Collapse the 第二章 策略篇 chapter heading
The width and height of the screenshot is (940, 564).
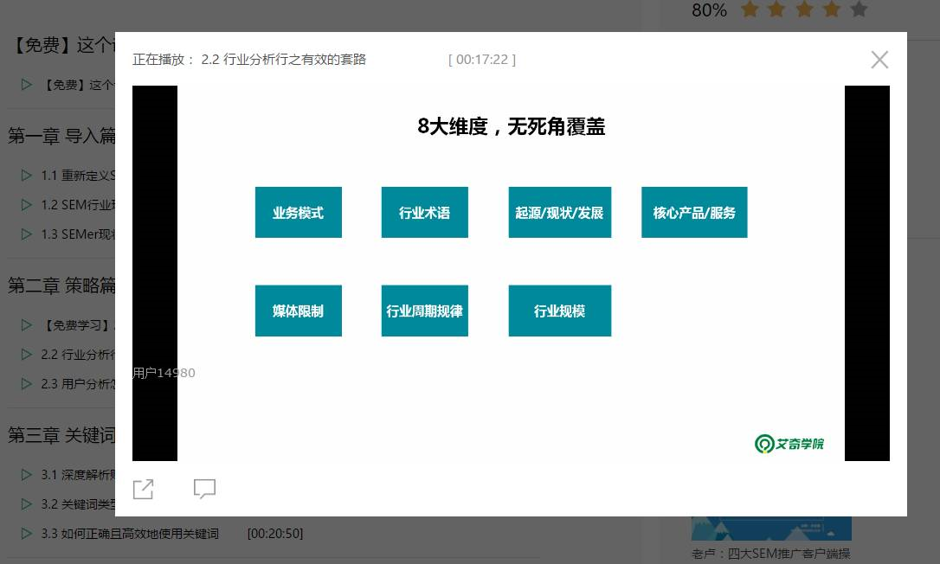tap(61, 285)
